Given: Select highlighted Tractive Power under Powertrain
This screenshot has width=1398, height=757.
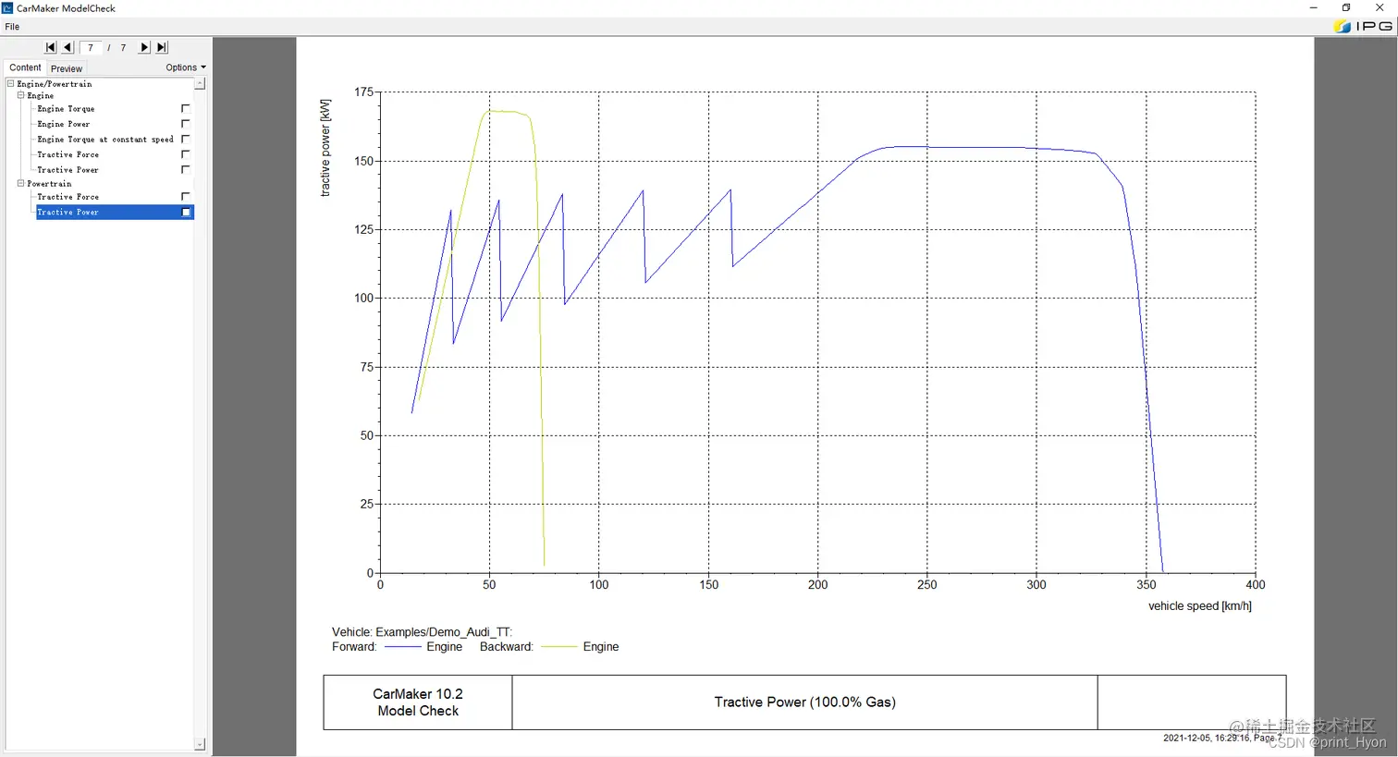Looking at the screenshot, I should [x=115, y=213].
